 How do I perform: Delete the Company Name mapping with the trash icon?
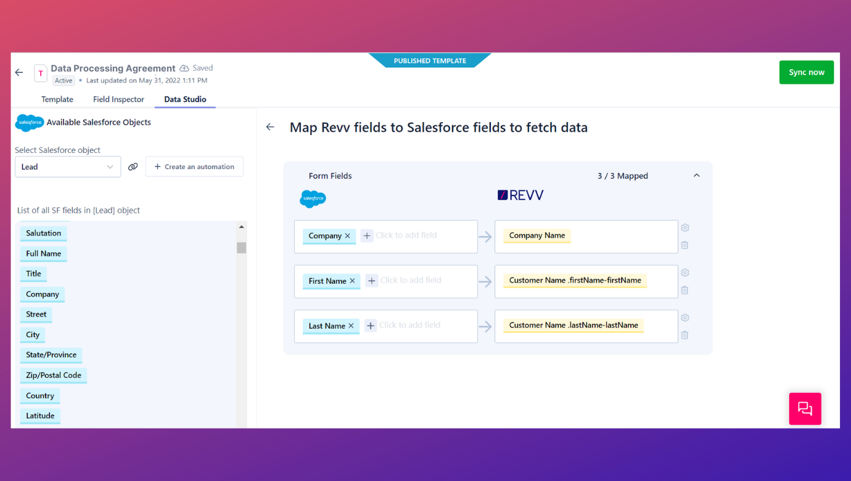tap(684, 245)
